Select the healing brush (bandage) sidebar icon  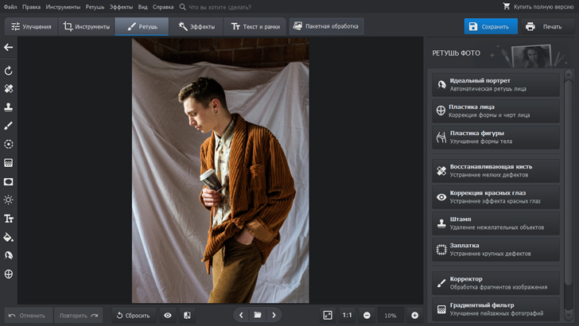(x=9, y=88)
